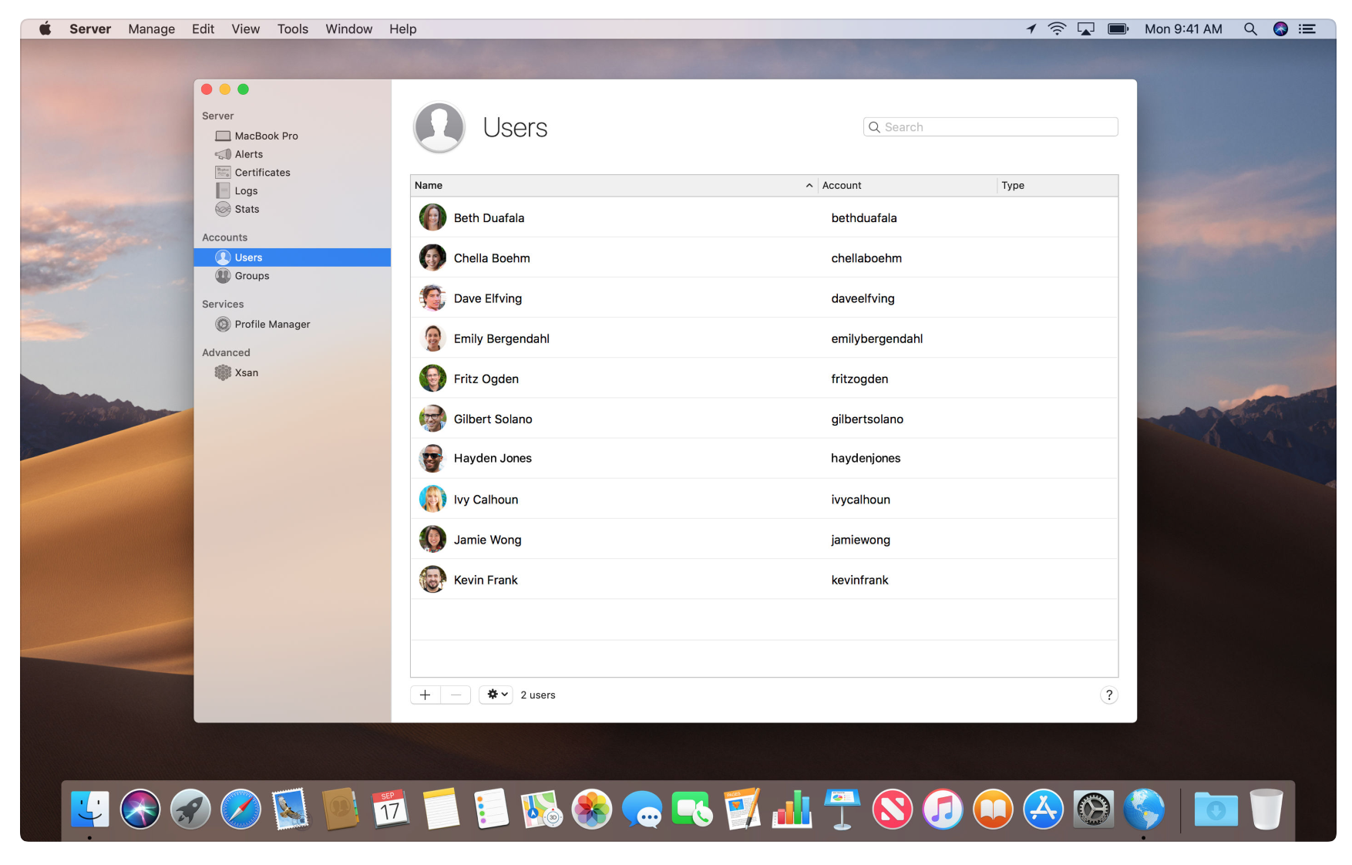Click Jamie Wong's avatar
The width and height of the screenshot is (1352, 865).
[x=432, y=539]
